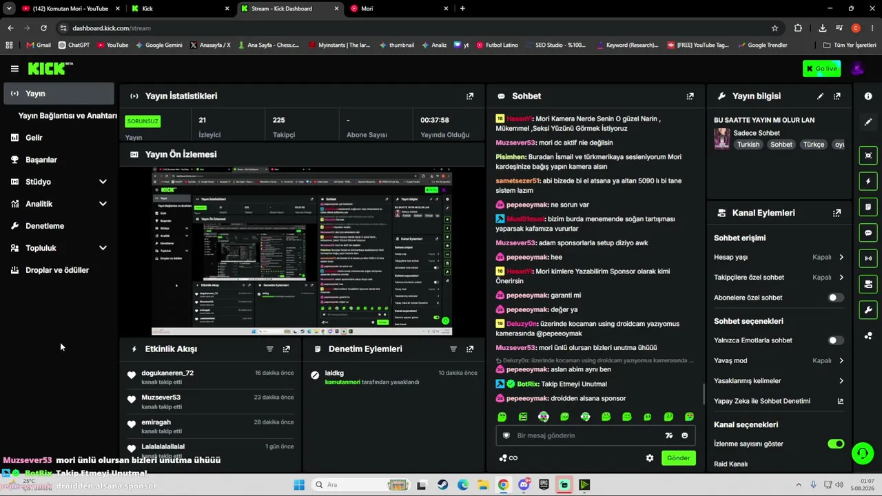Pop out the Sohbet chat panel
This screenshot has height=496, width=882.
[690, 96]
